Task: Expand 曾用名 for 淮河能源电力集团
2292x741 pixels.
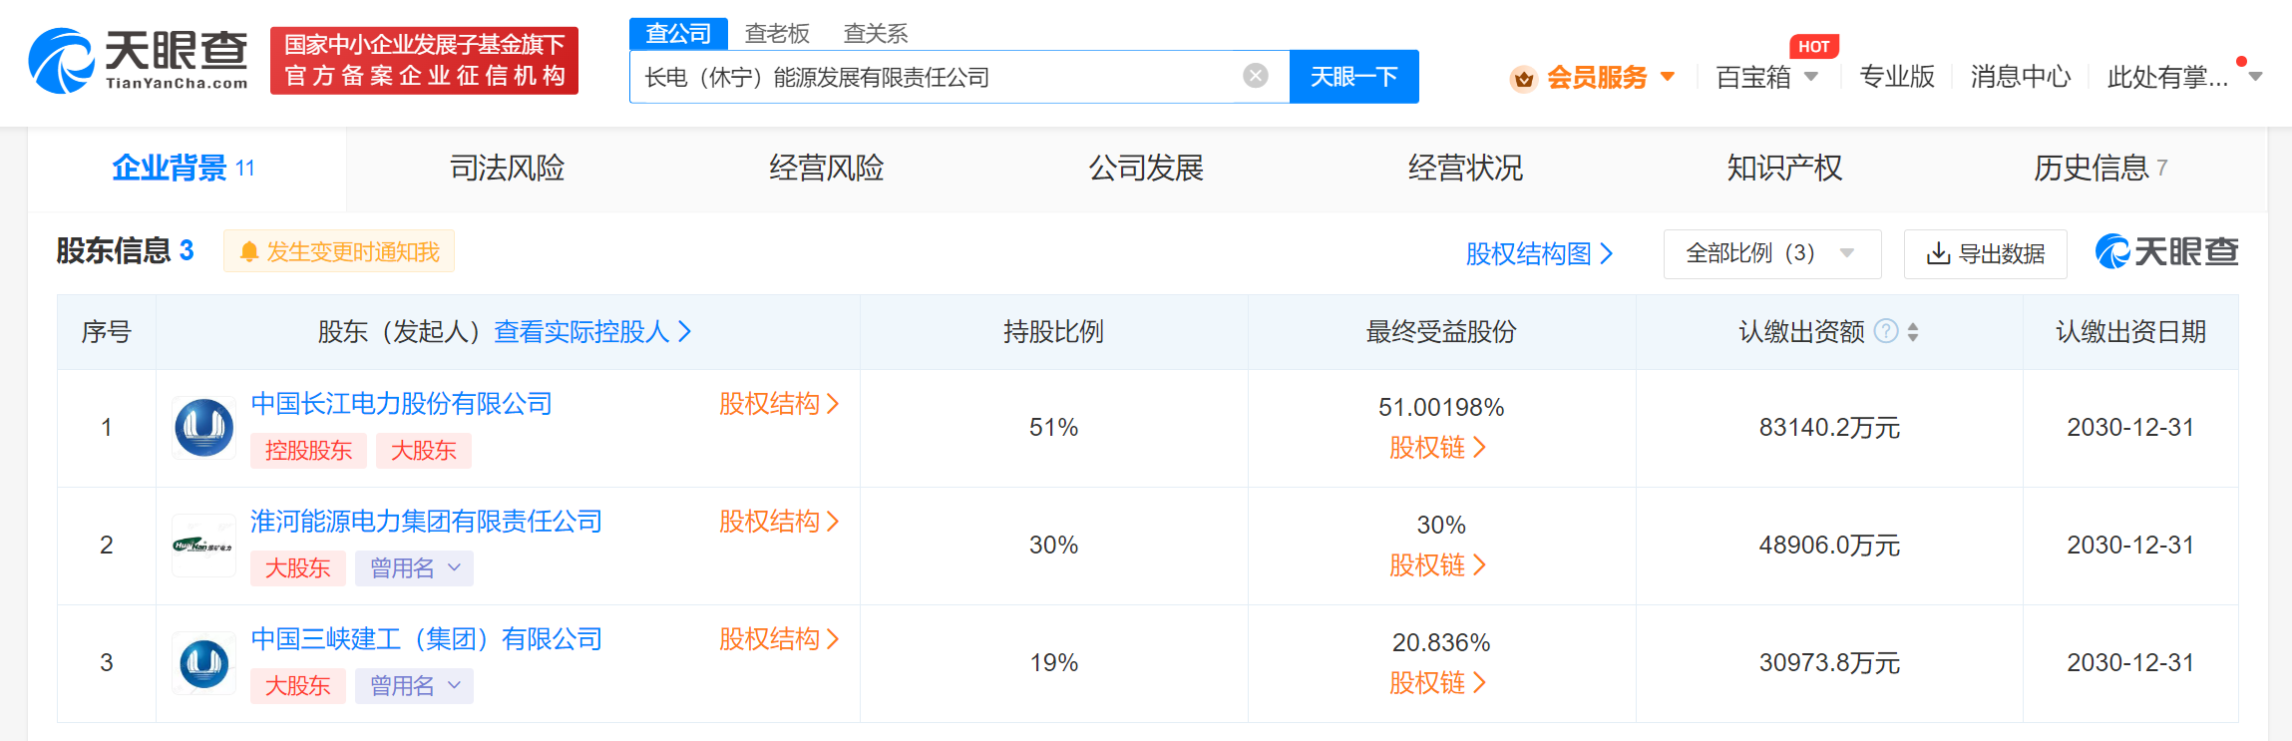Action: [x=414, y=568]
